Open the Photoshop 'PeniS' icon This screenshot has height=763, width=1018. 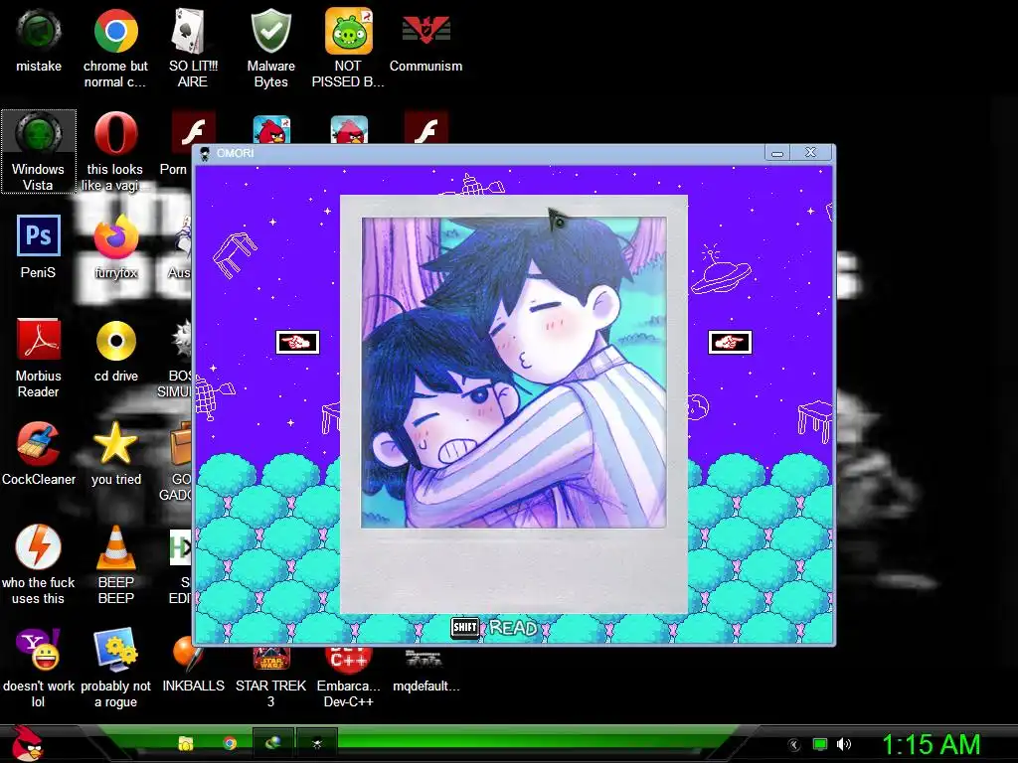click(39, 246)
